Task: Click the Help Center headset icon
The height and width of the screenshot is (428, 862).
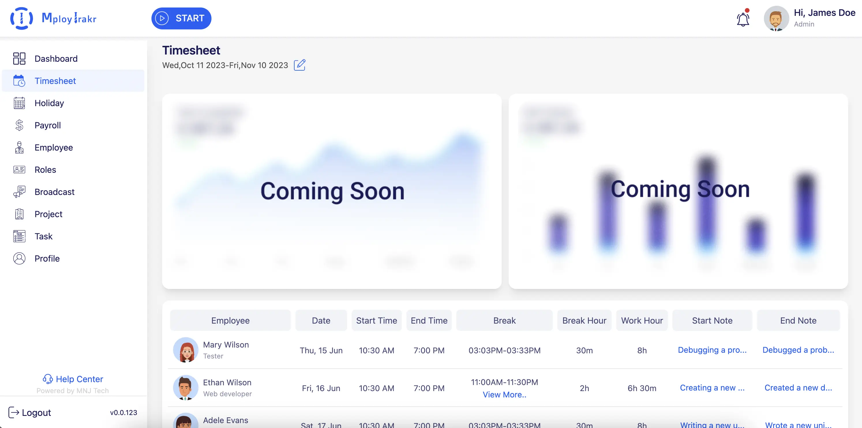Action: pos(48,379)
